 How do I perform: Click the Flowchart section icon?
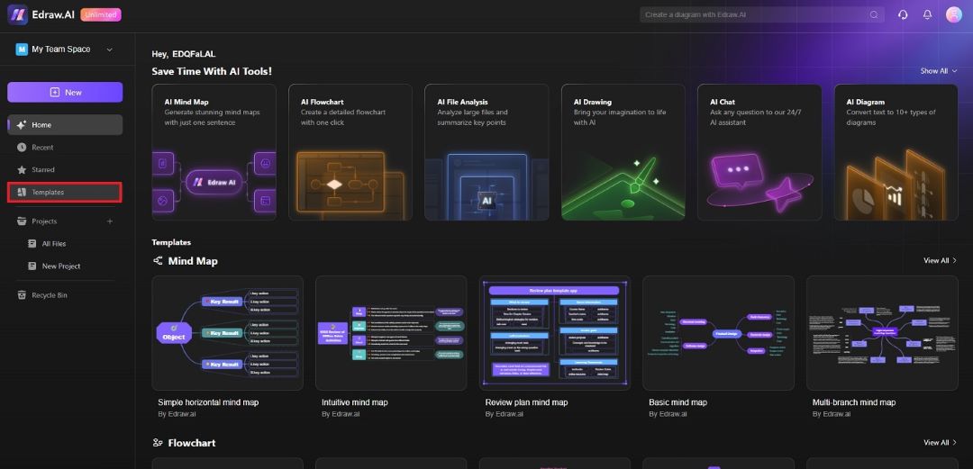pos(158,442)
